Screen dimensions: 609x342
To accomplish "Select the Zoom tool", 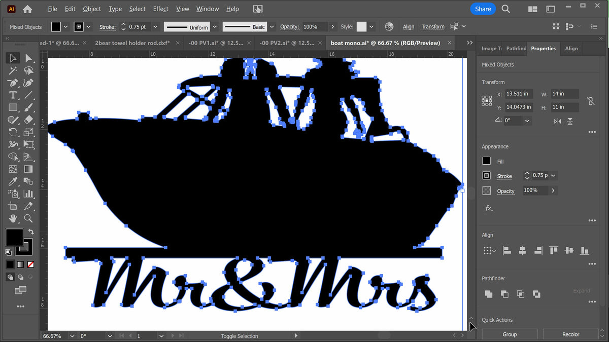I will [x=28, y=218].
